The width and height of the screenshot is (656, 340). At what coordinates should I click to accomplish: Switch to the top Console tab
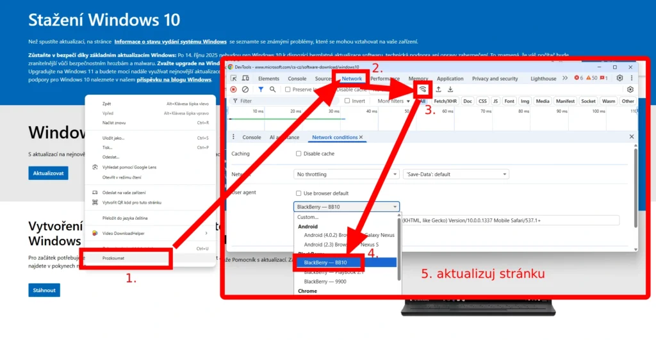pyautogui.click(x=297, y=79)
